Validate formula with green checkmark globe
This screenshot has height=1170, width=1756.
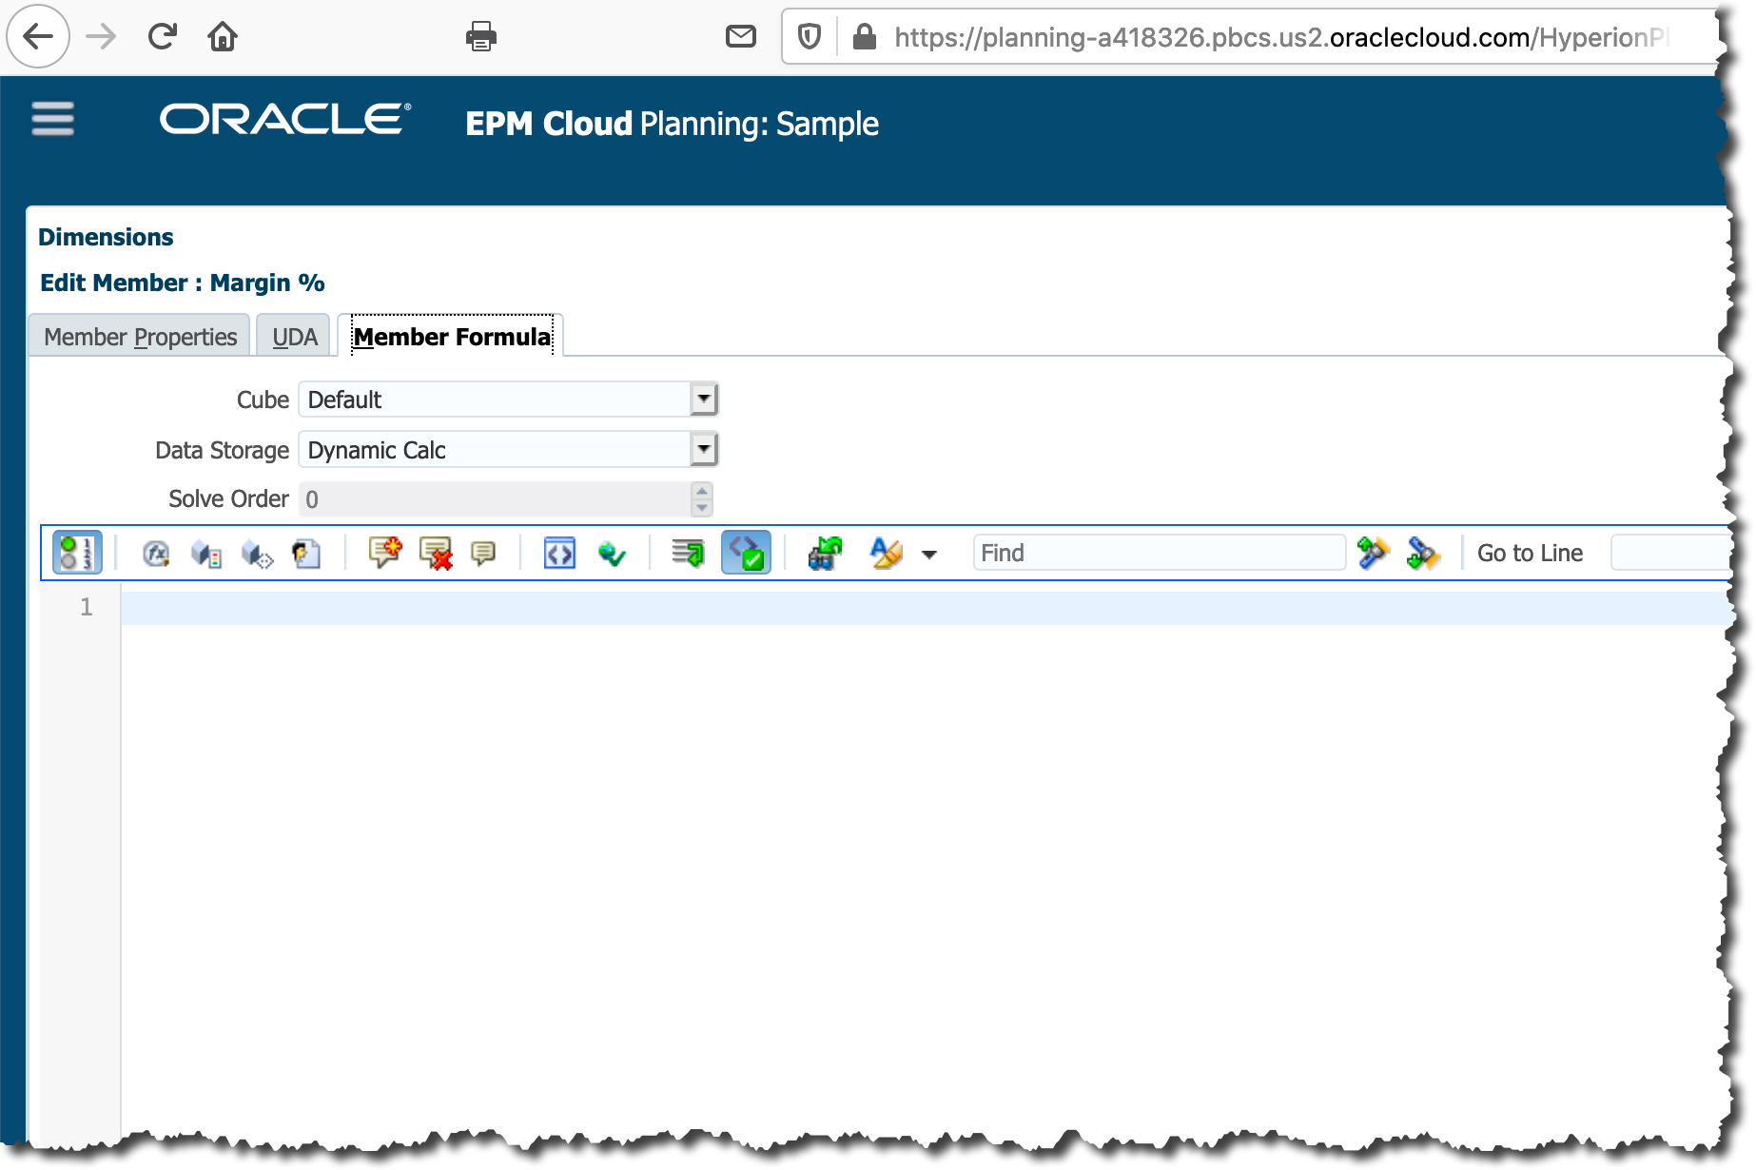[612, 553]
